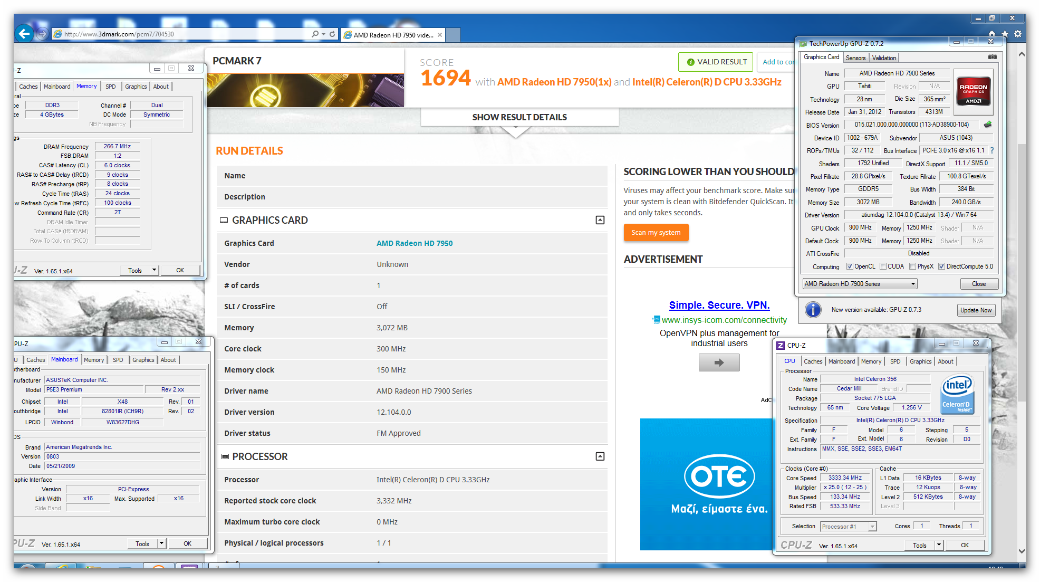
Task: Switch to Sensors tab in GPU-Z
Action: coord(855,58)
